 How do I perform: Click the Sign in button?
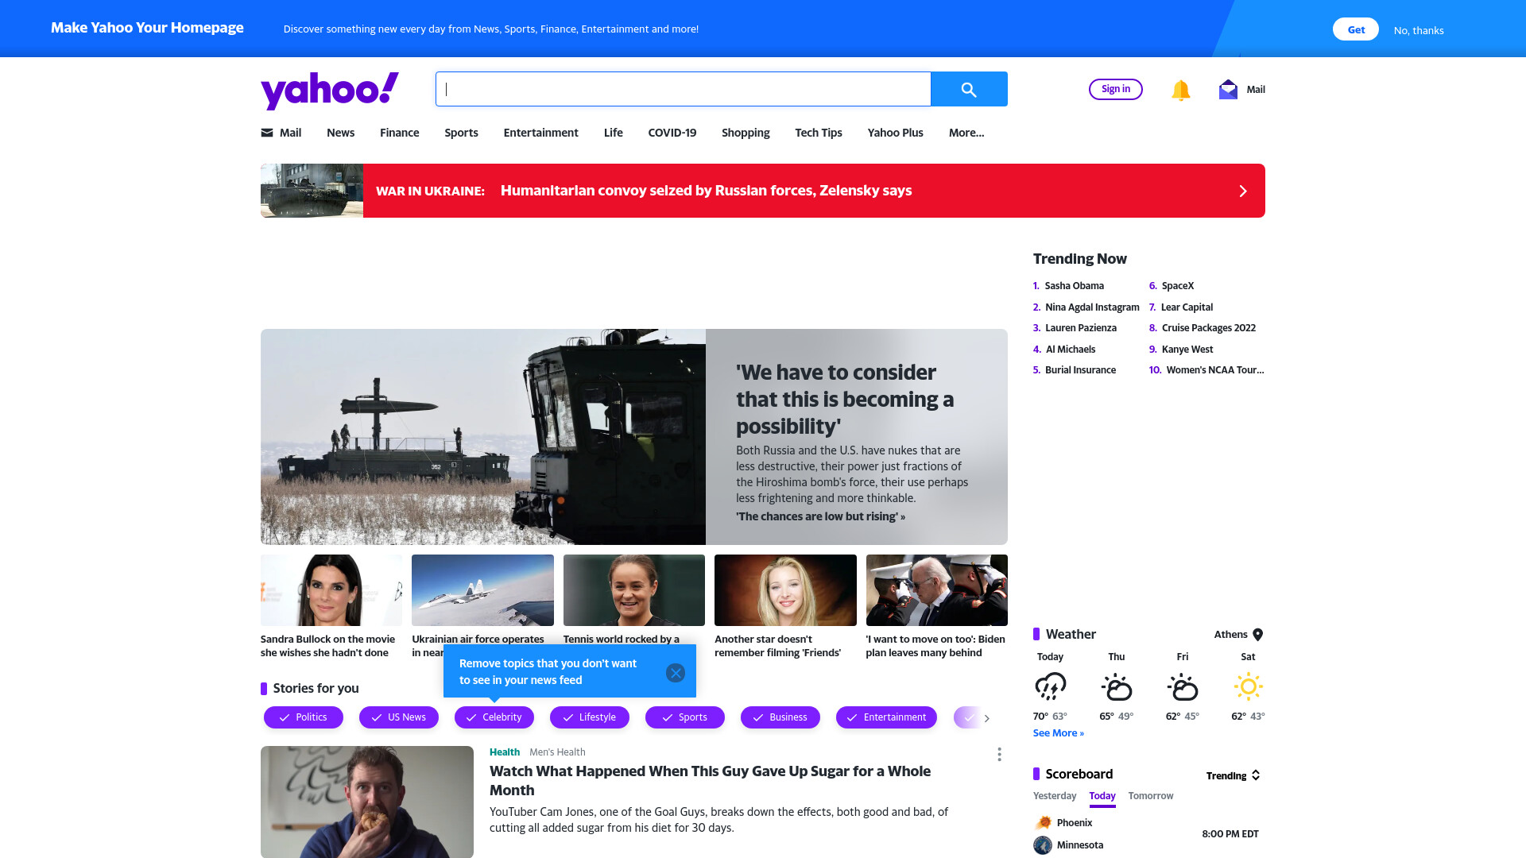click(1116, 89)
